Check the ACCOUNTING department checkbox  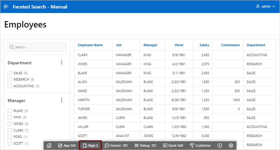pos(10,86)
